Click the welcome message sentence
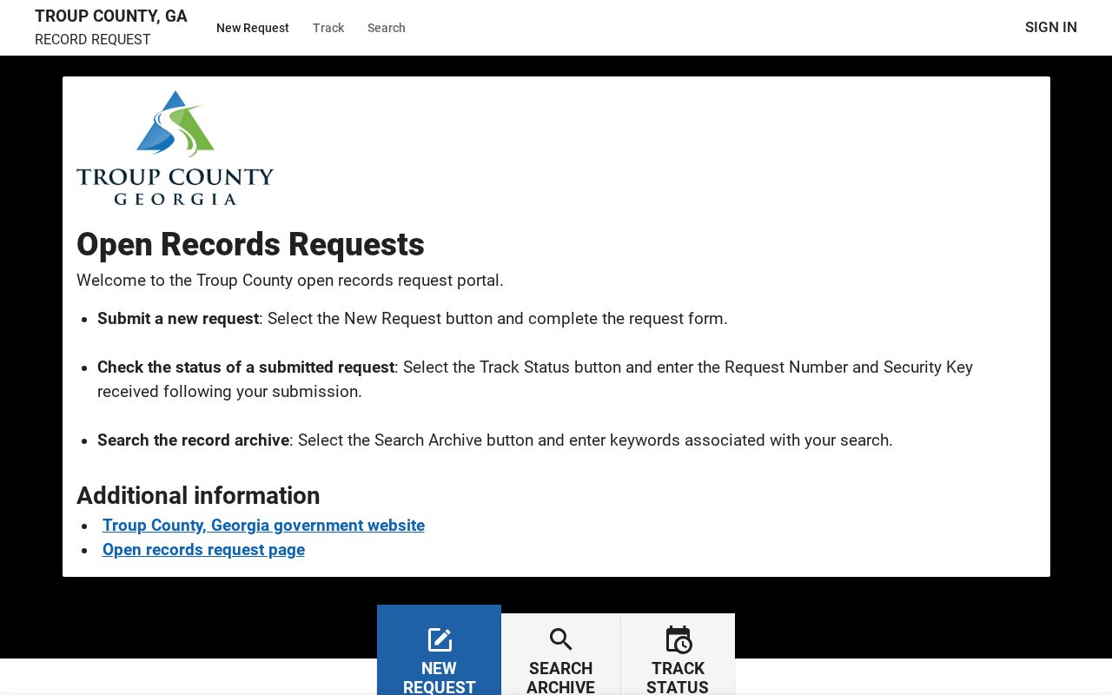 290,280
